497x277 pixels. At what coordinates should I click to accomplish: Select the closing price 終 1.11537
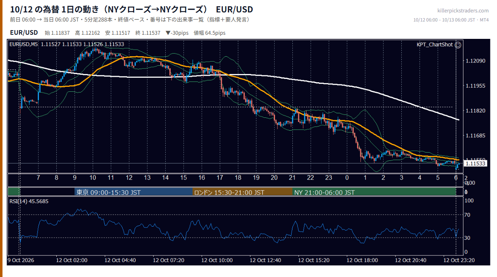pos(148,33)
